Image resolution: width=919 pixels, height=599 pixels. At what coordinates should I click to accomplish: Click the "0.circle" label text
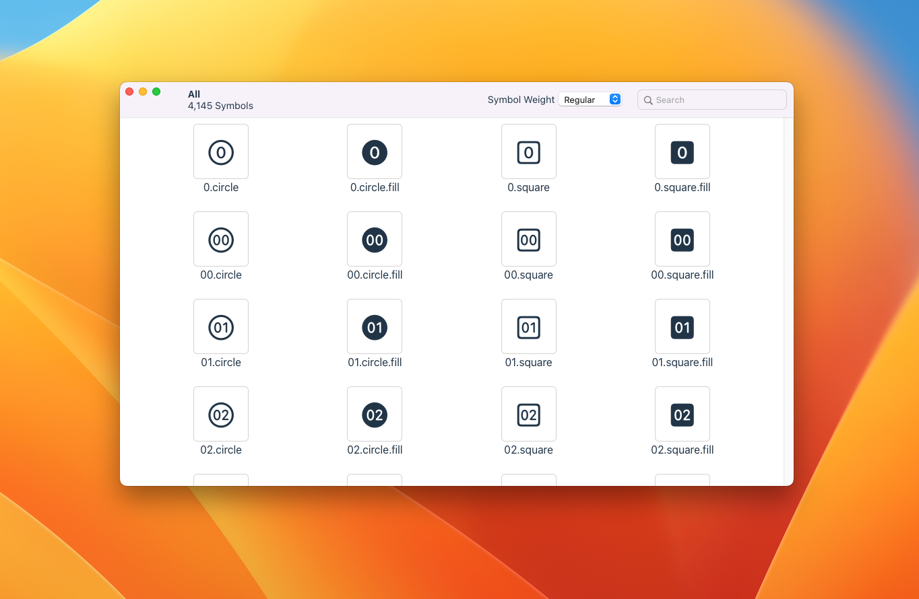pyautogui.click(x=221, y=187)
